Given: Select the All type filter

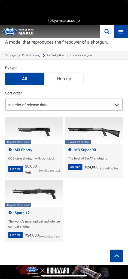Looking at the screenshot, I should click(25, 79).
